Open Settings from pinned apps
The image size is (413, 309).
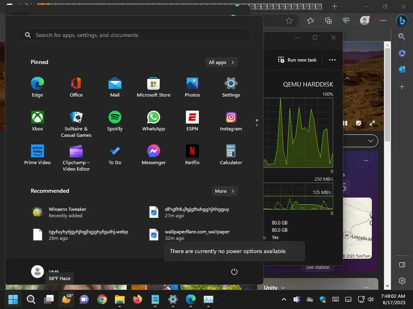pyautogui.click(x=231, y=87)
